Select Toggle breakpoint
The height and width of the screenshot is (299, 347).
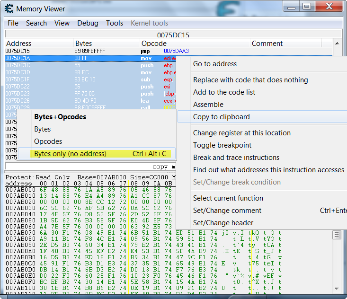[222, 145]
